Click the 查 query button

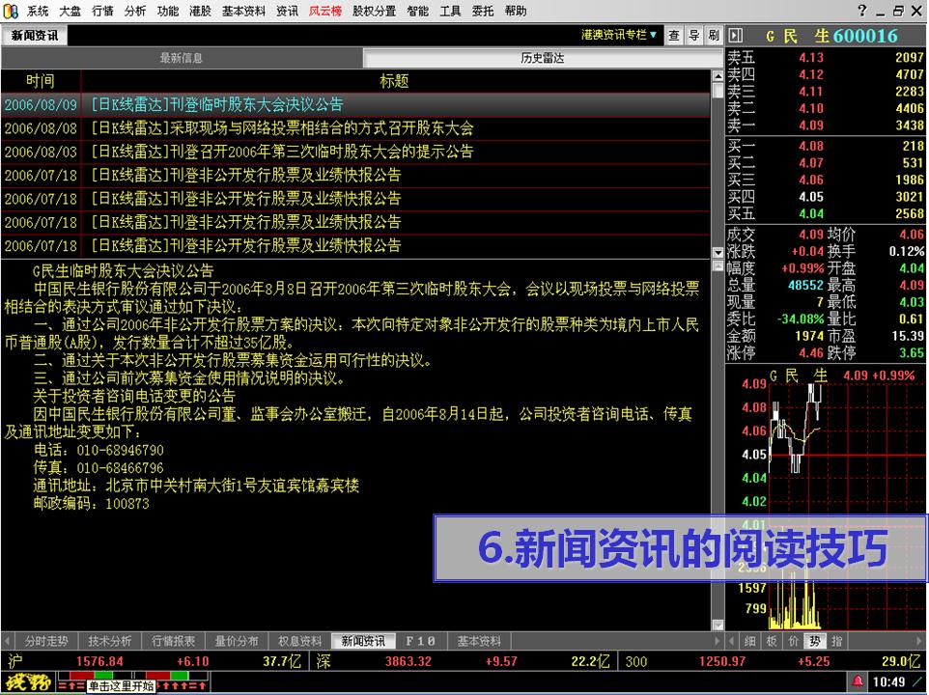point(674,36)
